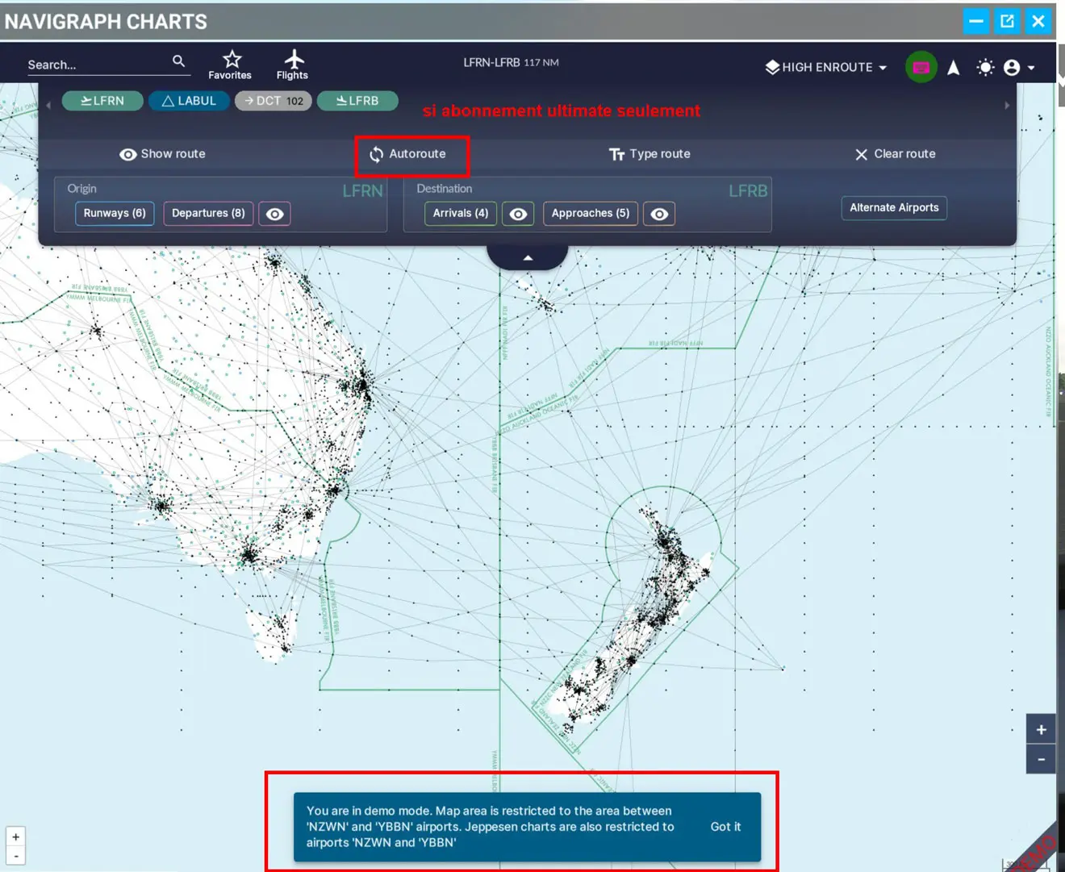Click LFRN origin airport code label

362,191
